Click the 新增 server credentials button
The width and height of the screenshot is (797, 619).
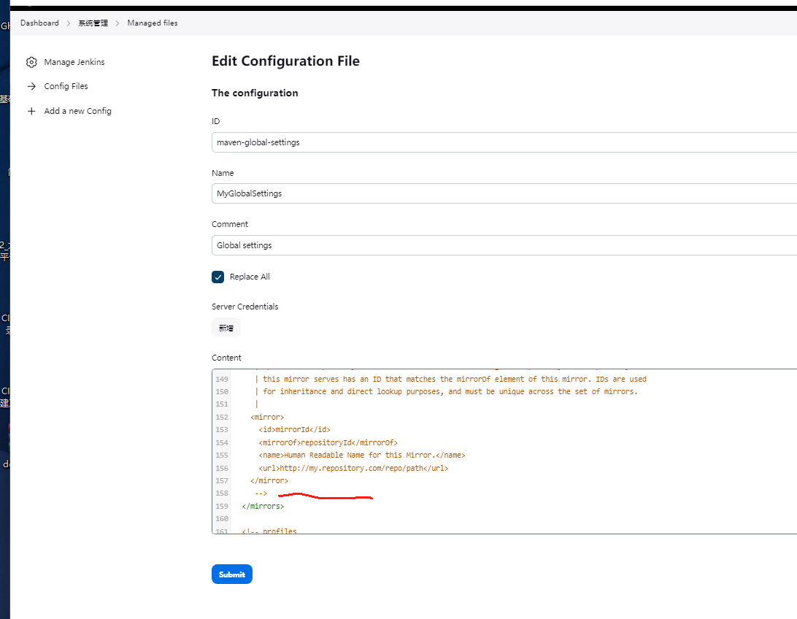(x=226, y=328)
